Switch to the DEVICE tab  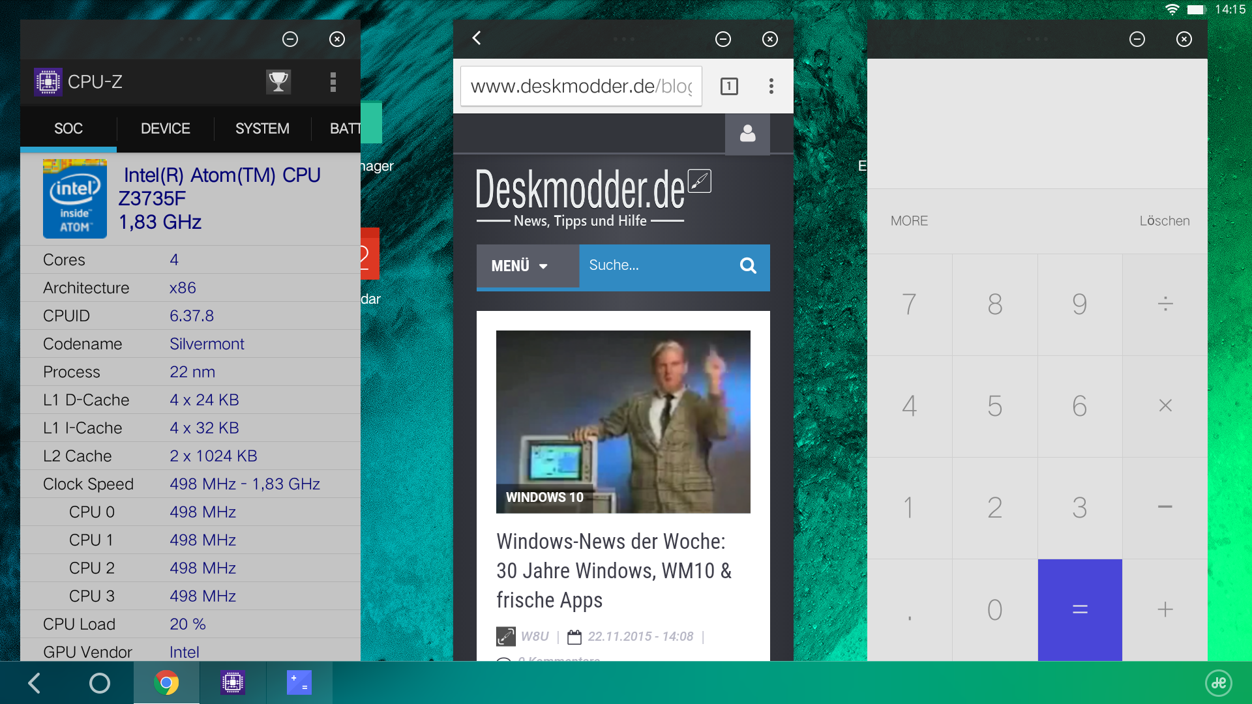pyautogui.click(x=166, y=128)
